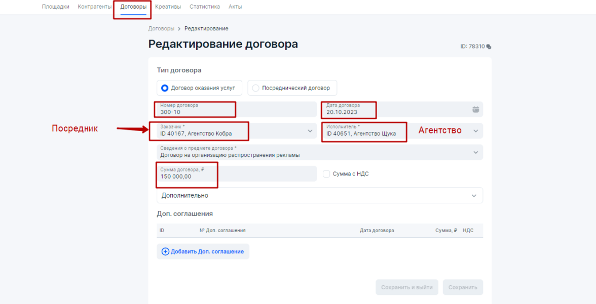Click the Дата договора field
Viewport: 596px width, 304px height.
403,109
